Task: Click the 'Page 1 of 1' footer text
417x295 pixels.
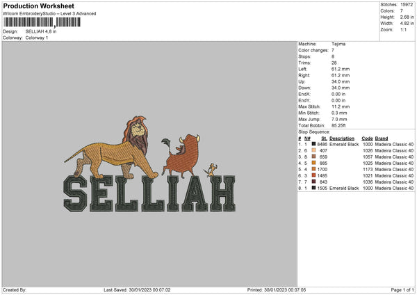Action: [402, 289]
